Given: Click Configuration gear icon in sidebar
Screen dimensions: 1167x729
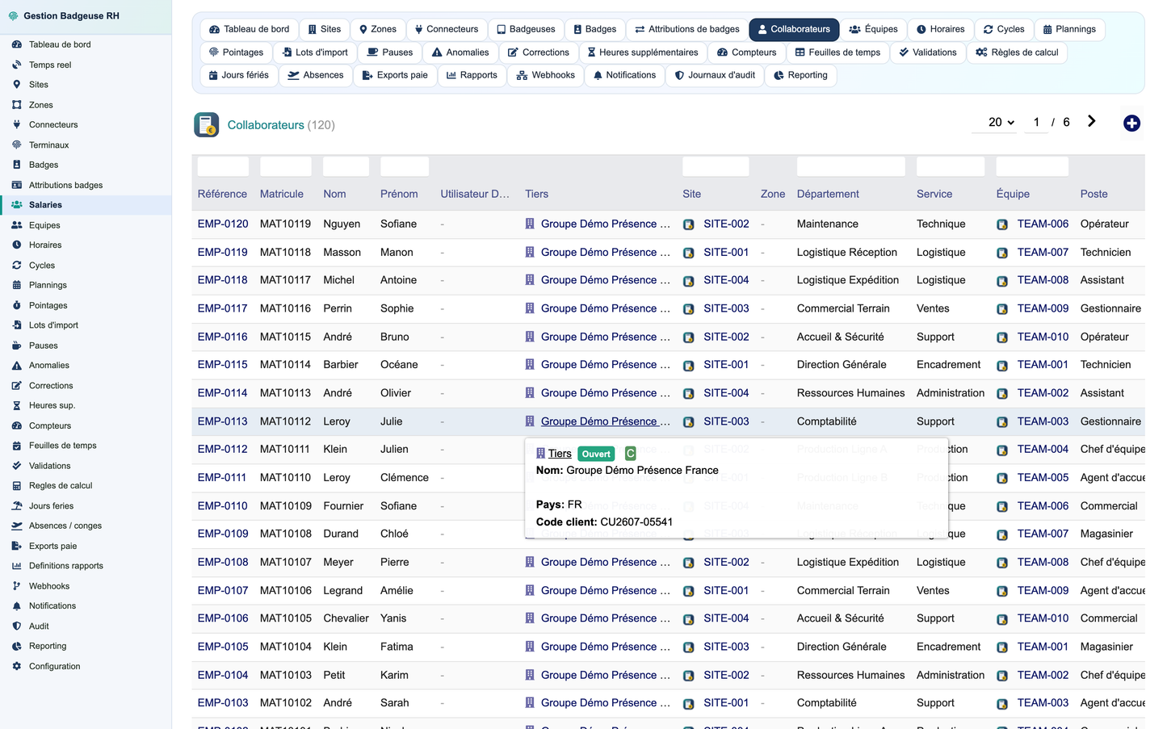Looking at the screenshot, I should [16, 666].
